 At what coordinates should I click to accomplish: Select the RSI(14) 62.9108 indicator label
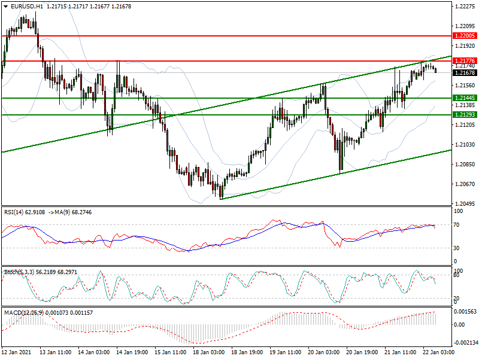coord(25,212)
